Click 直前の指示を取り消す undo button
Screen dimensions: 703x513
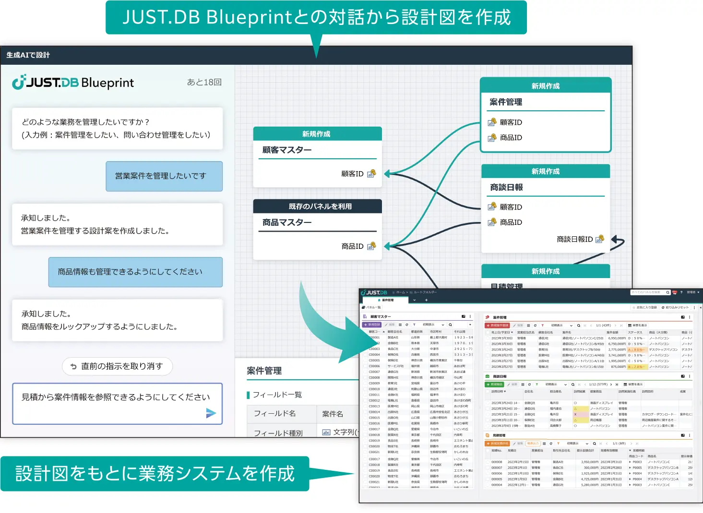pos(117,366)
